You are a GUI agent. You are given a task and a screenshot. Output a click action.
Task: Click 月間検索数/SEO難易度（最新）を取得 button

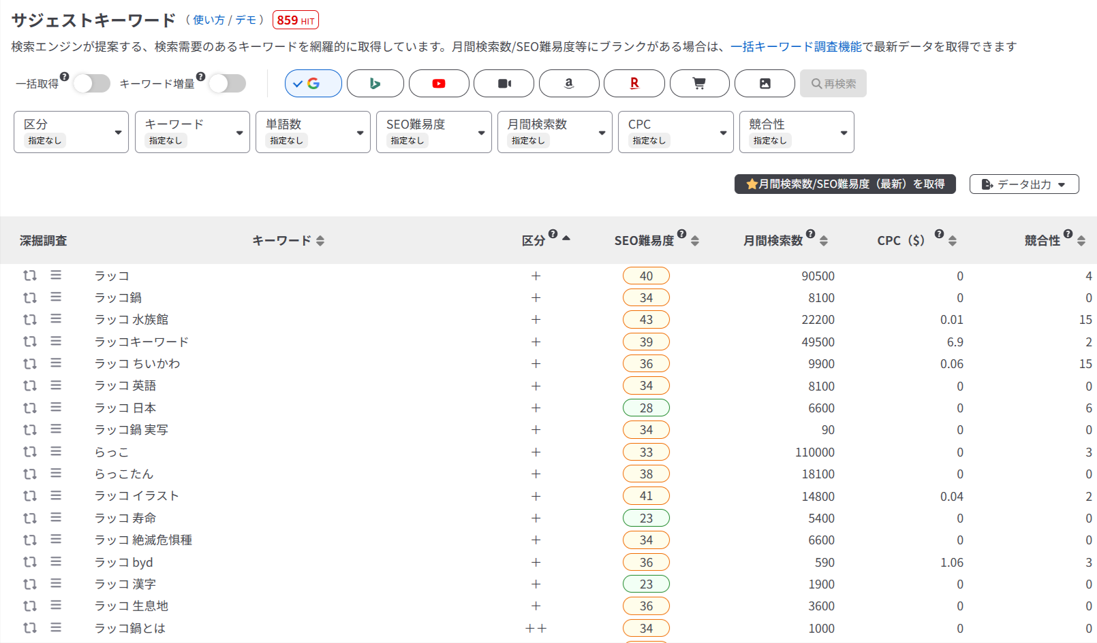point(845,184)
